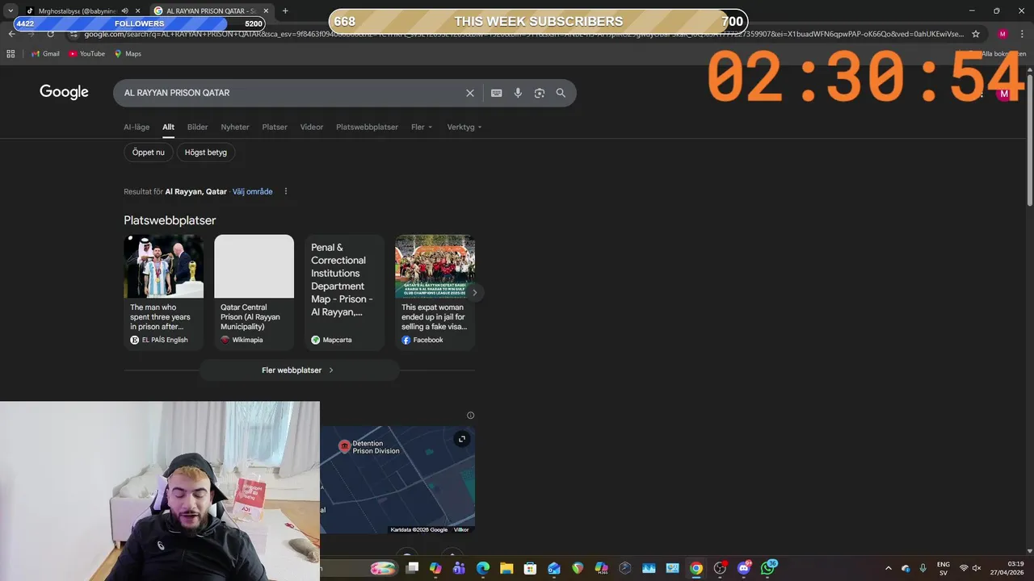Open the ENG SV language switcher

point(944,568)
